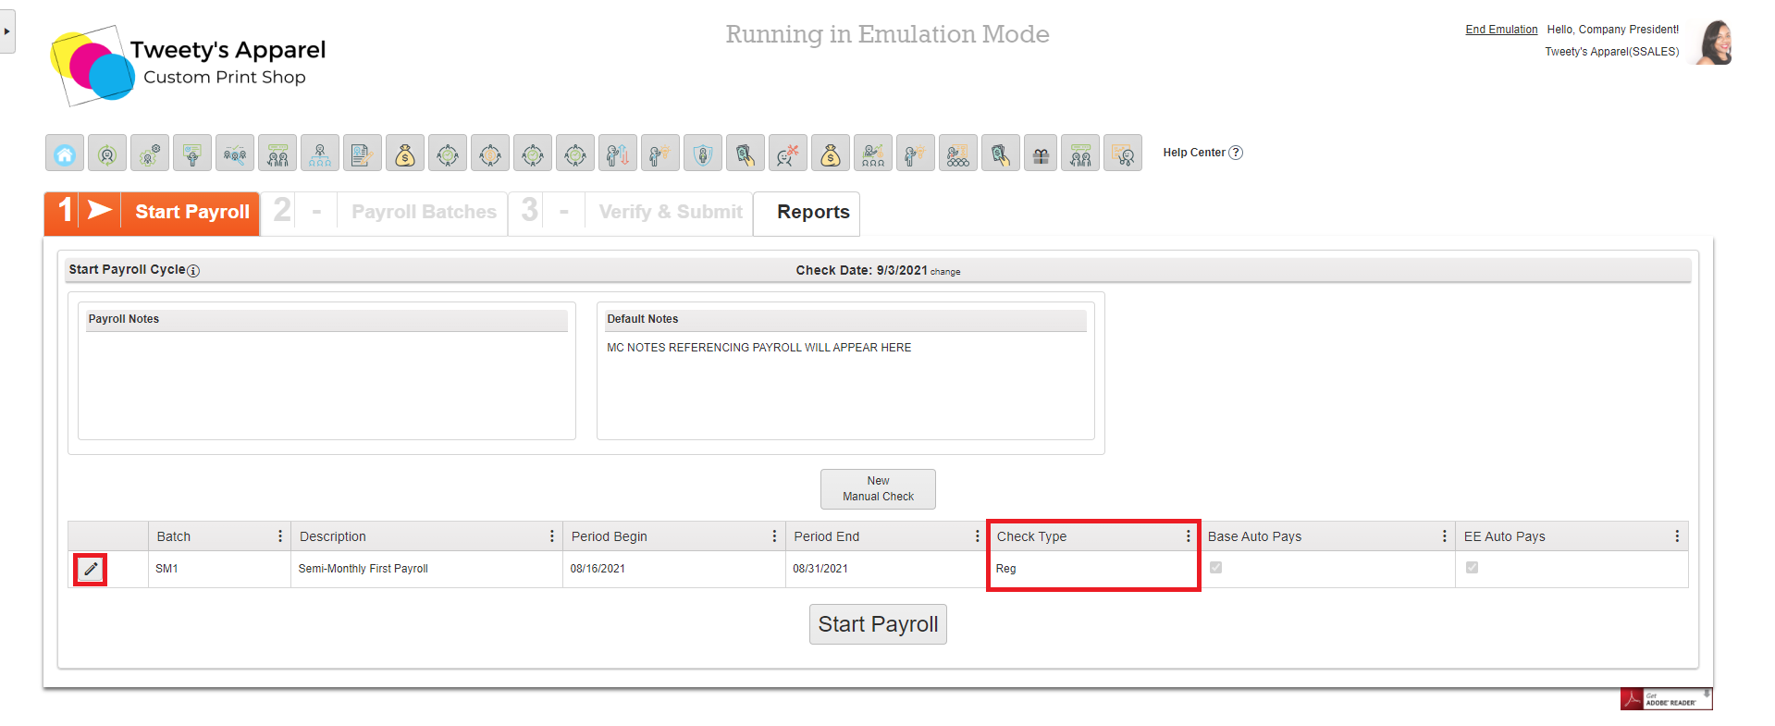Open the face with wrench tools icon
Viewport: 1775px width, 726px height.
(788, 154)
